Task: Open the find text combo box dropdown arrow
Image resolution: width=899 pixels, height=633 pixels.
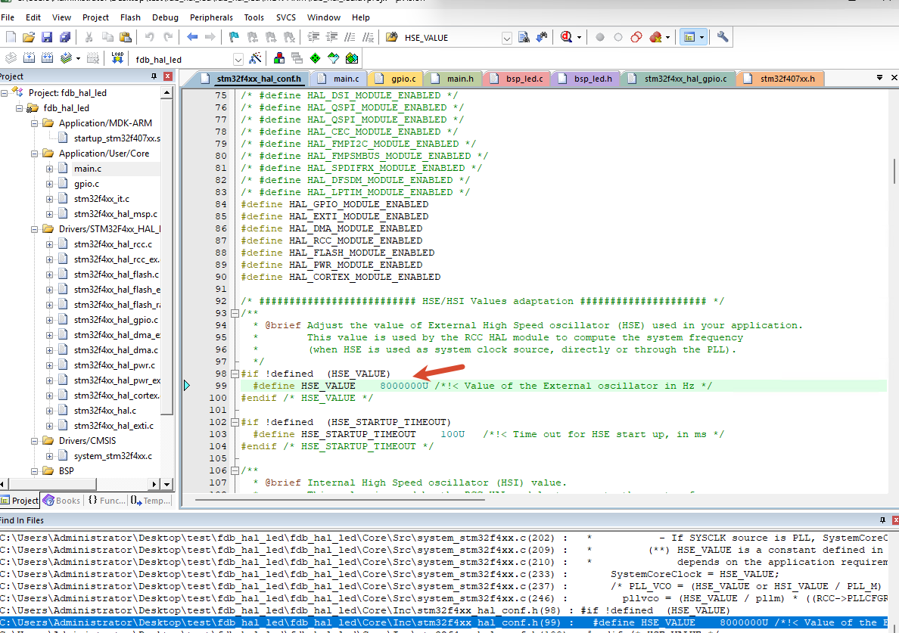Action: coord(507,39)
